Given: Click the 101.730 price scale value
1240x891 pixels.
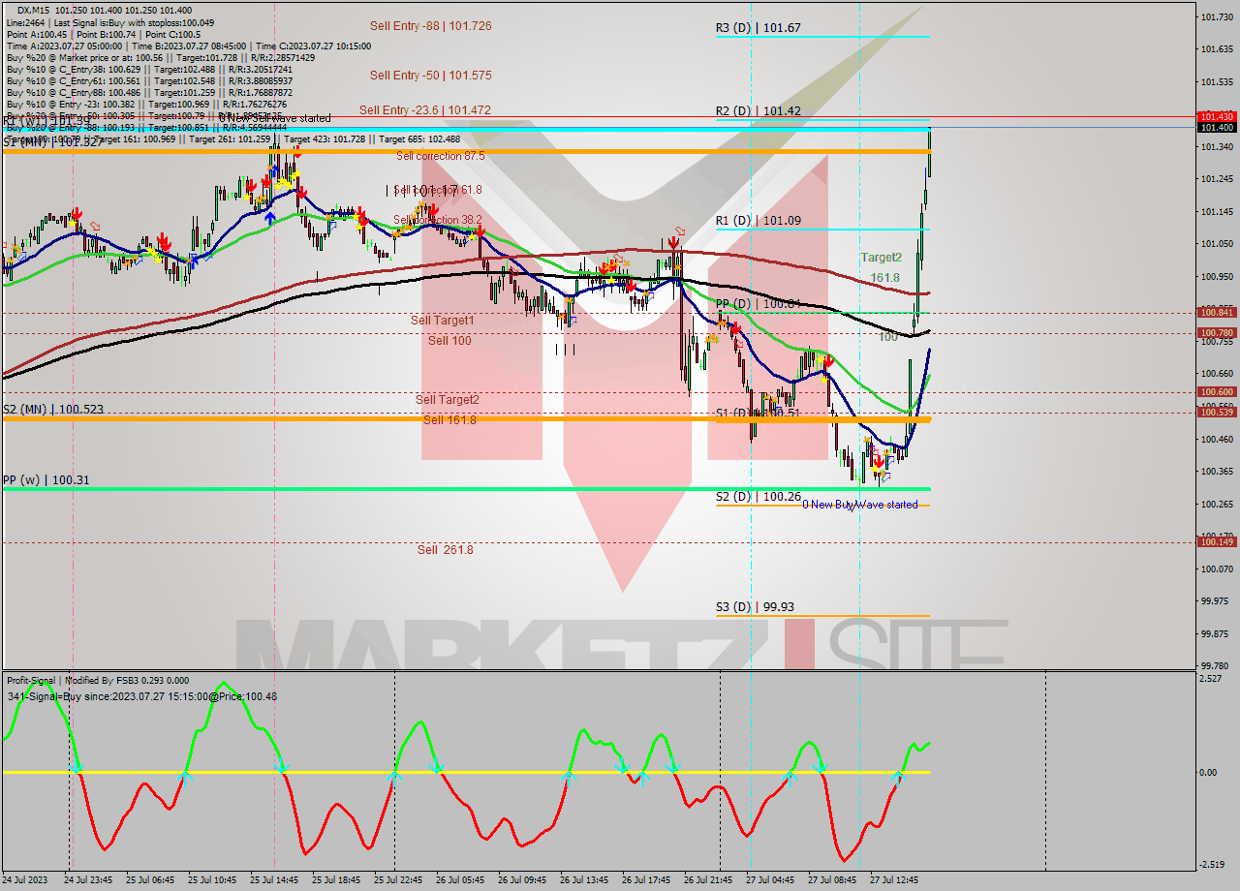Looking at the screenshot, I should [1217, 16].
